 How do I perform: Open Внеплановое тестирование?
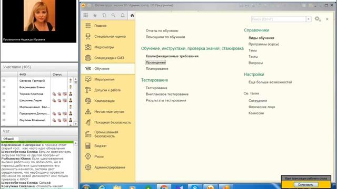pyautogui.click(x=167, y=94)
